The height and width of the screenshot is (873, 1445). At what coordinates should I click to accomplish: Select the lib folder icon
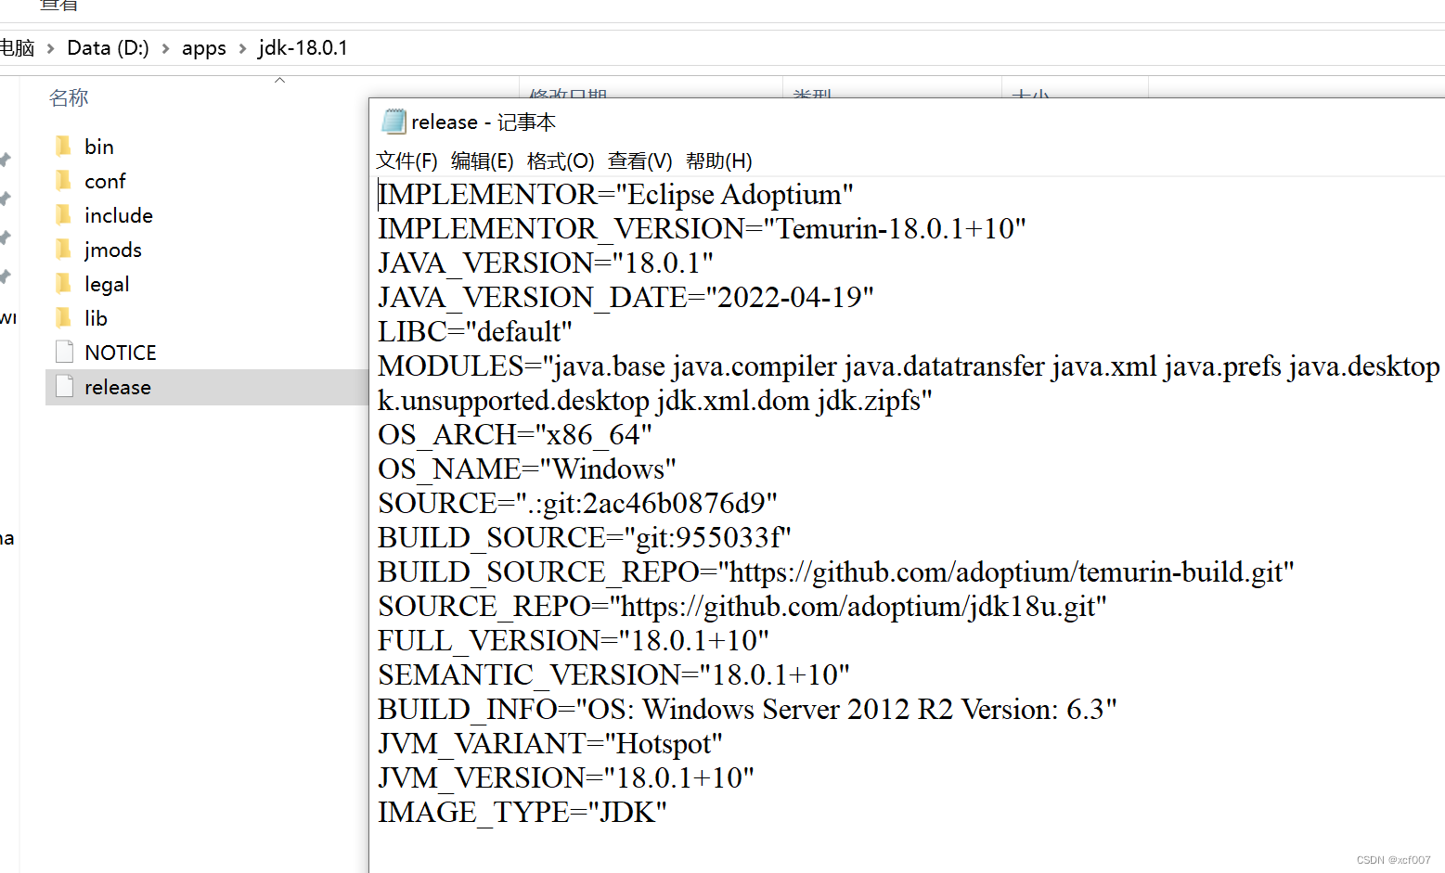pos(64,318)
